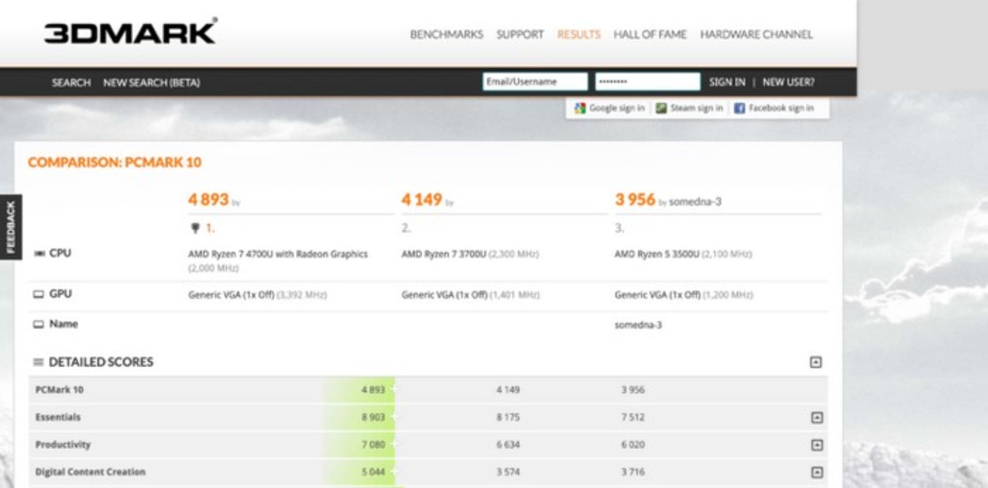Open the HALL OF FAME page
The image size is (988, 488).
point(650,34)
